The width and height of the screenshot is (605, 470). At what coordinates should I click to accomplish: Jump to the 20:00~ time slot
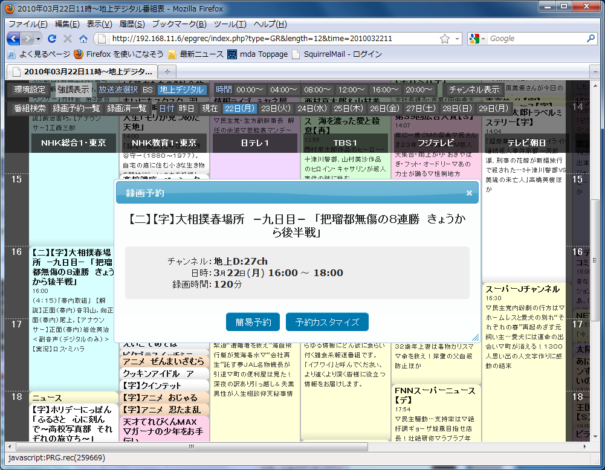point(419,90)
